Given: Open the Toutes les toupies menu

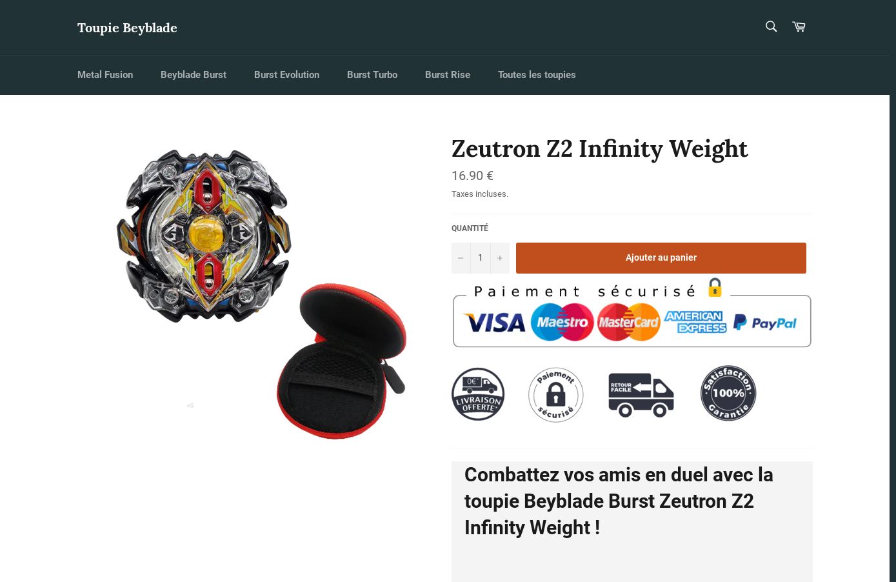Looking at the screenshot, I should (x=537, y=75).
